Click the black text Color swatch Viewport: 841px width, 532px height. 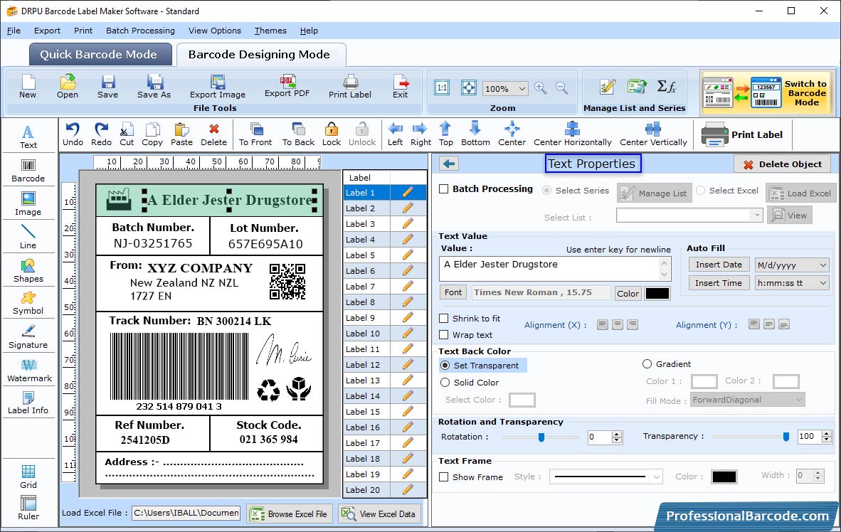pos(657,293)
